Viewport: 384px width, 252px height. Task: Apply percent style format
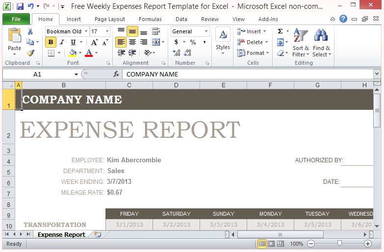[193, 42]
